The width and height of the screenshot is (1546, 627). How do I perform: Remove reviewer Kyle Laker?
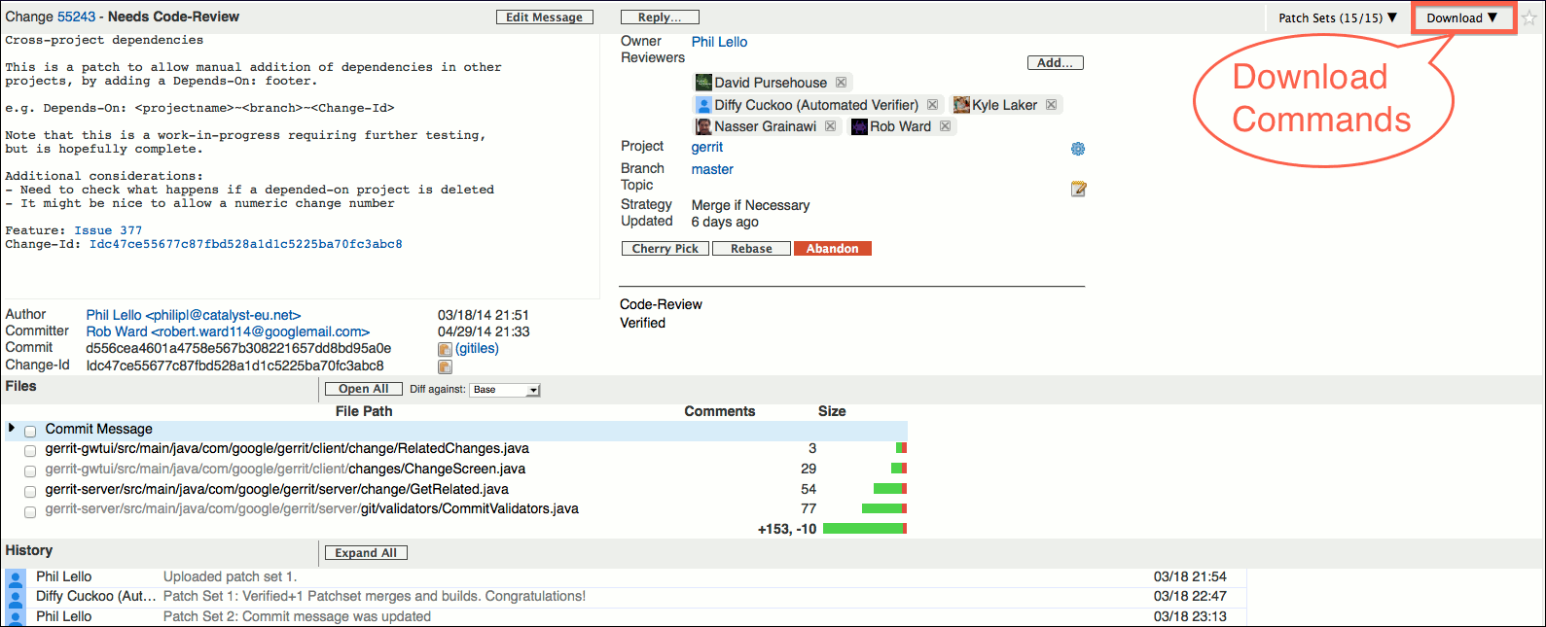coord(1051,105)
